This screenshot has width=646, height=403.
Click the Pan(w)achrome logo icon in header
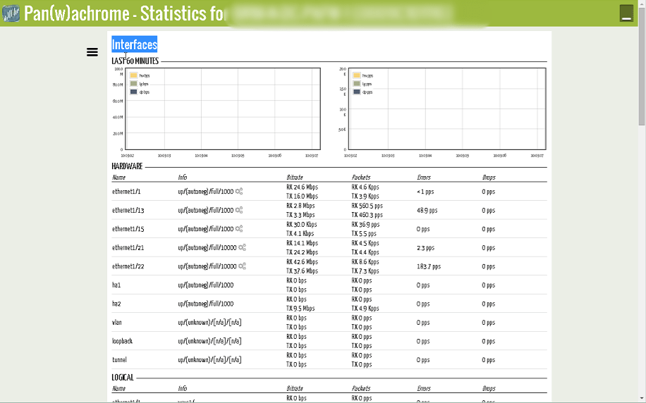coord(12,13)
